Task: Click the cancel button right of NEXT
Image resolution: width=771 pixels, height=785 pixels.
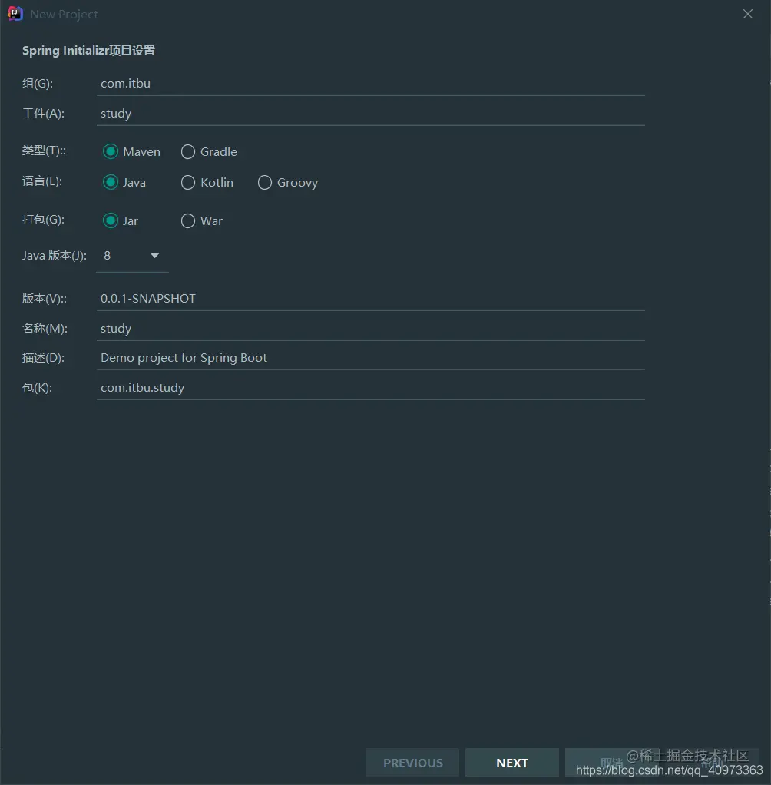Action: [612, 763]
